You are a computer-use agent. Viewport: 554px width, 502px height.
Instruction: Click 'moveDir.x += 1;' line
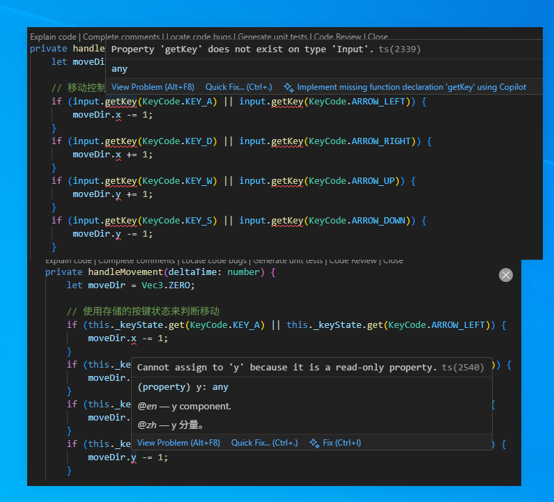click(112, 155)
